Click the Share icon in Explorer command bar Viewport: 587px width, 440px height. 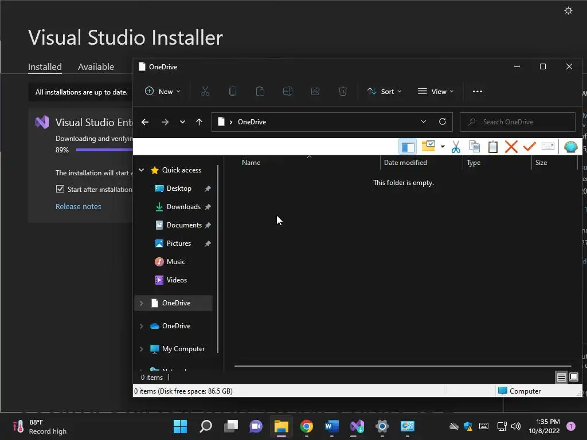[315, 91]
